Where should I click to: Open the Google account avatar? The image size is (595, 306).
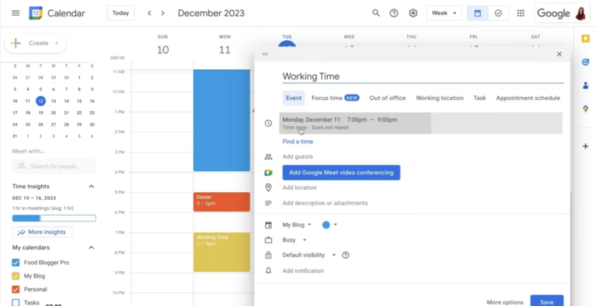point(580,13)
